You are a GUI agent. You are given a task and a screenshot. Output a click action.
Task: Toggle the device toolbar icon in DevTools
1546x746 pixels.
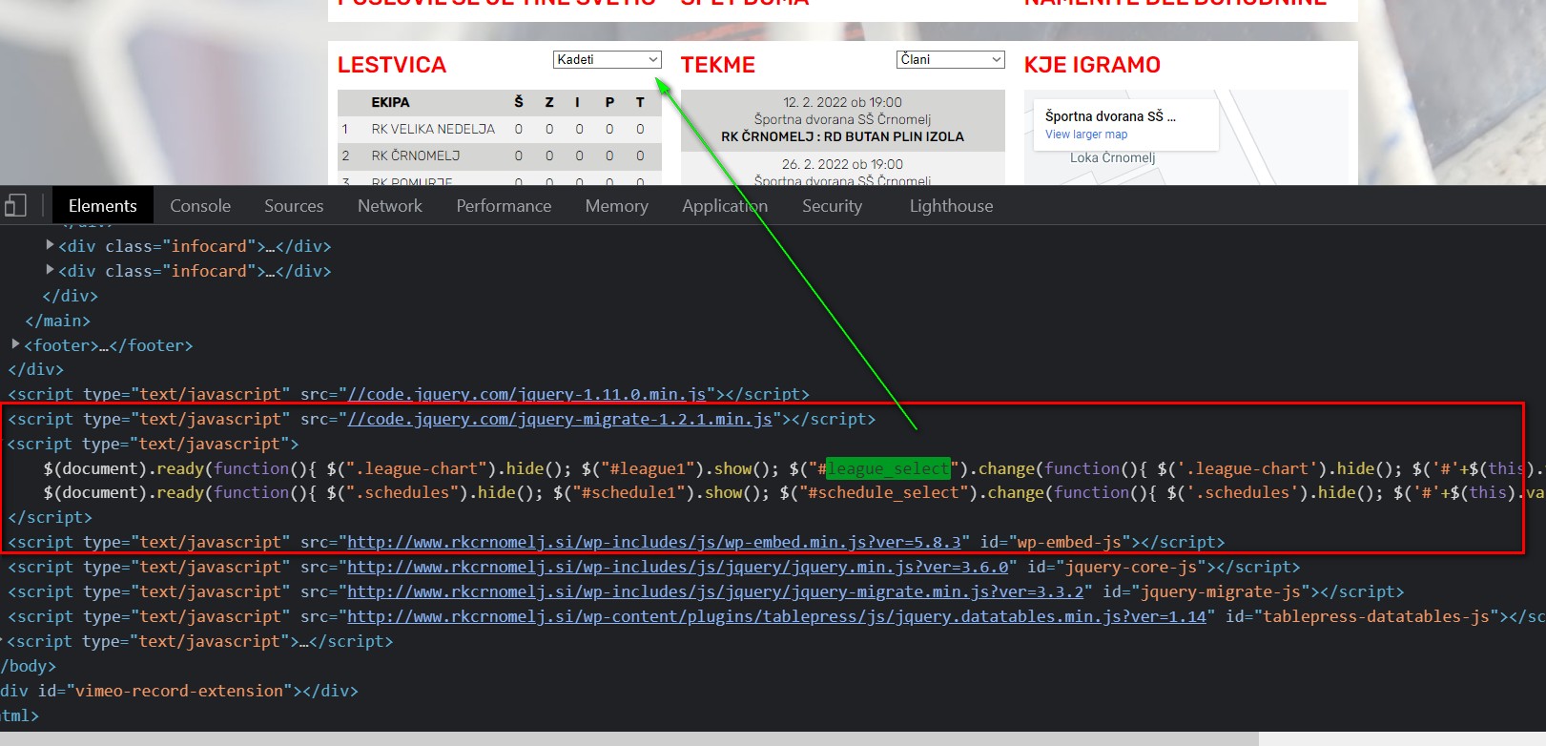pyautogui.click(x=15, y=205)
